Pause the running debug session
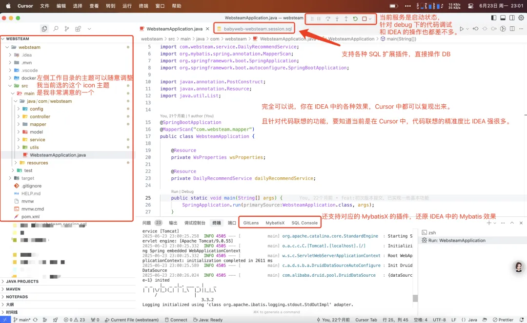This screenshot has height=323, width=527. (x=319, y=19)
